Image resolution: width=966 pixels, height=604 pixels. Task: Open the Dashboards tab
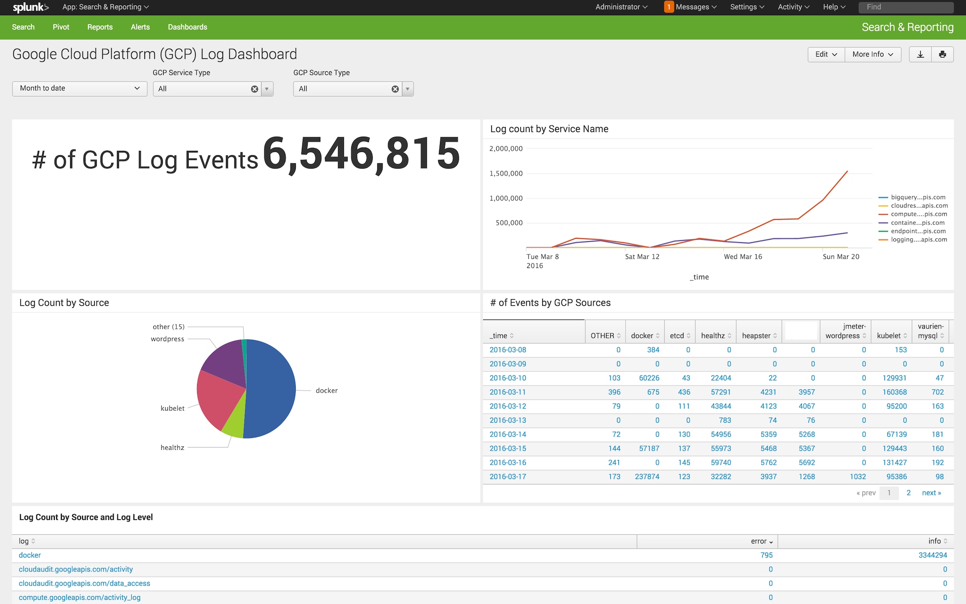[187, 27]
